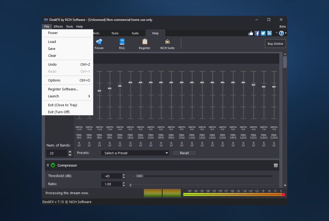
Task: Collapse the Compressor section triangle
Action: click(x=48, y=165)
